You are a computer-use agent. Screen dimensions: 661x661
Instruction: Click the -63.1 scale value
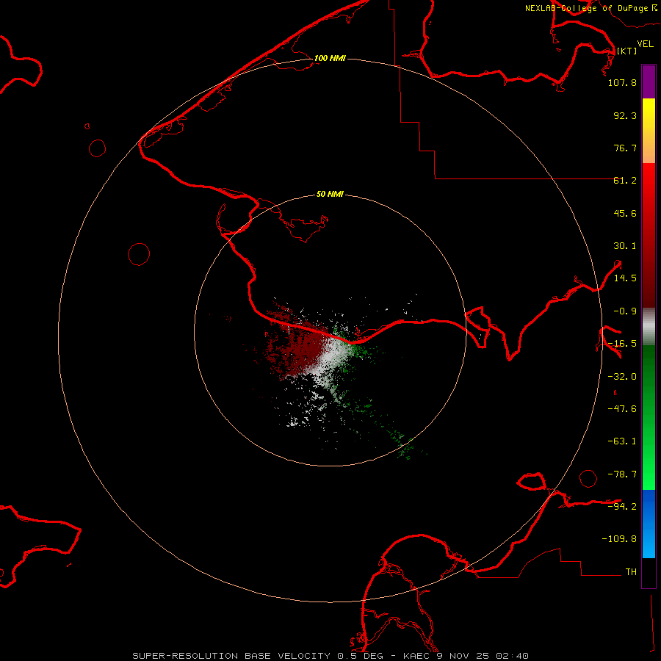[622, 441]
